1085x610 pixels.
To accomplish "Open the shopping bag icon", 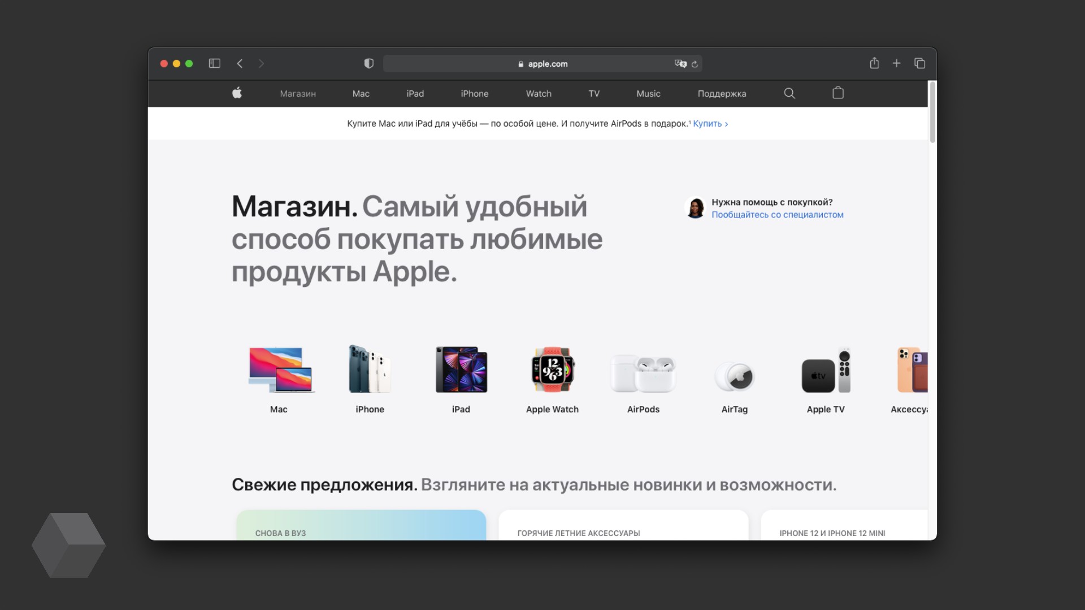I will (x=838, y=93).
